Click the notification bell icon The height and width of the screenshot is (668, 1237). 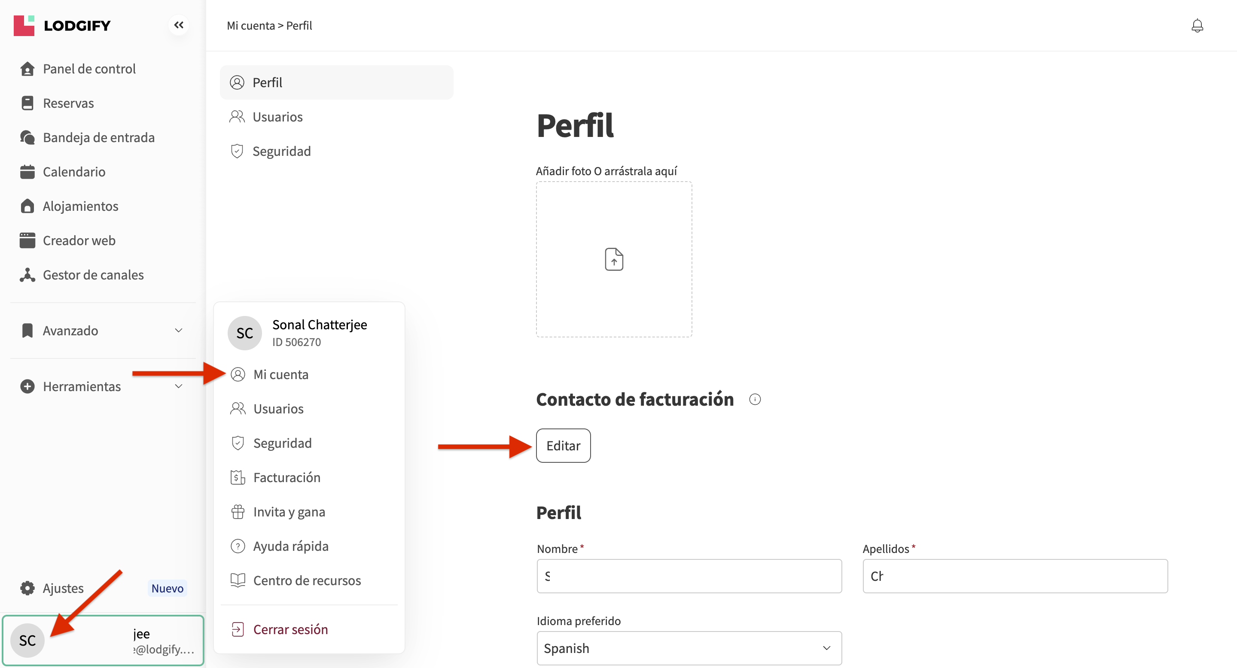click(1197, 25)
